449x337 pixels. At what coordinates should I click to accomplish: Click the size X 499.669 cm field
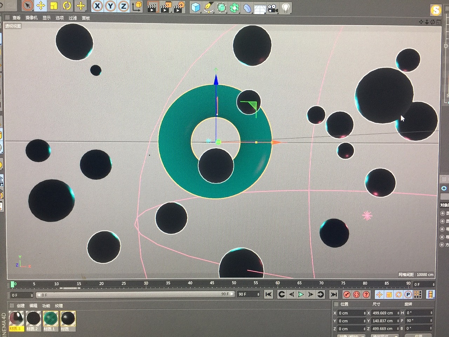385,313
